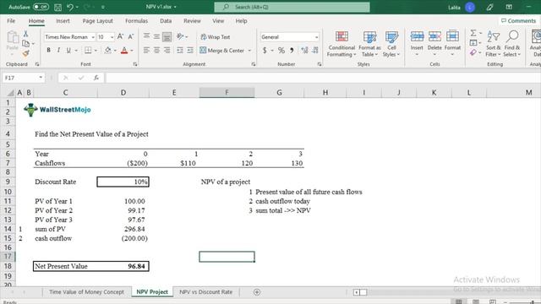Select align right icon
The height and width of the screenshot is (304, 541).
pyautogui.click(x=167, y=51)
